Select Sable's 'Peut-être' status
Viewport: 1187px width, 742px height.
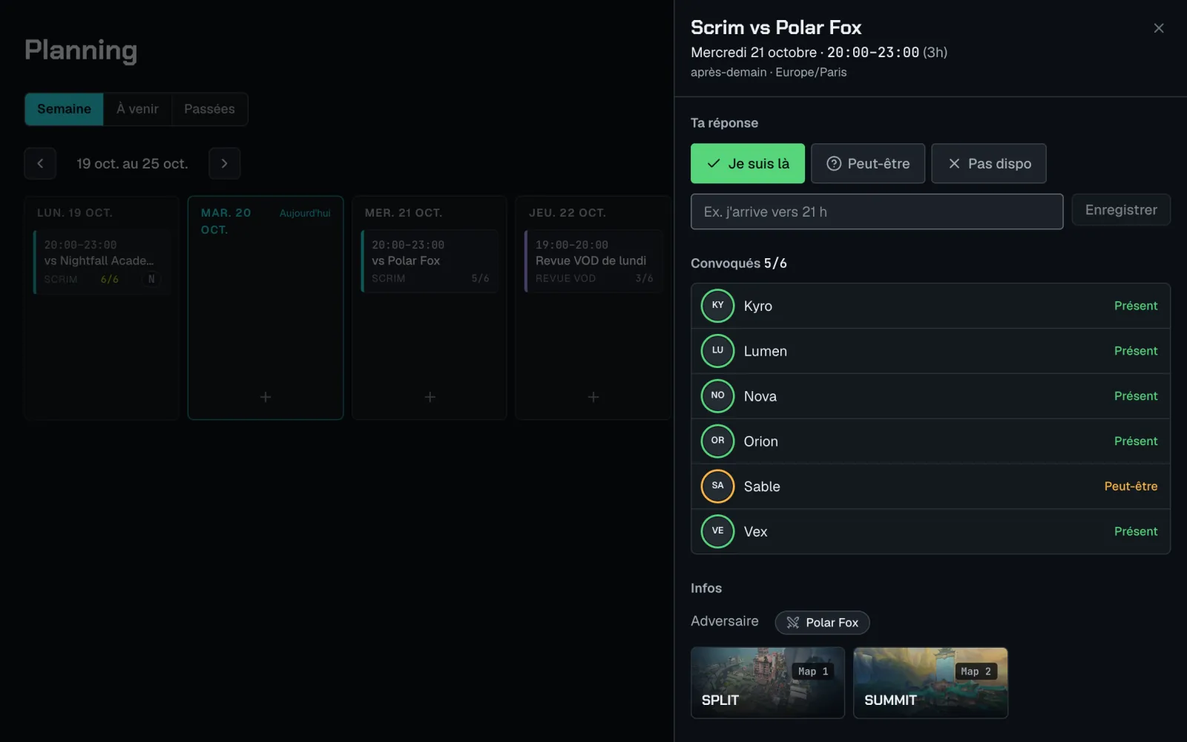tap(1131, 487)
